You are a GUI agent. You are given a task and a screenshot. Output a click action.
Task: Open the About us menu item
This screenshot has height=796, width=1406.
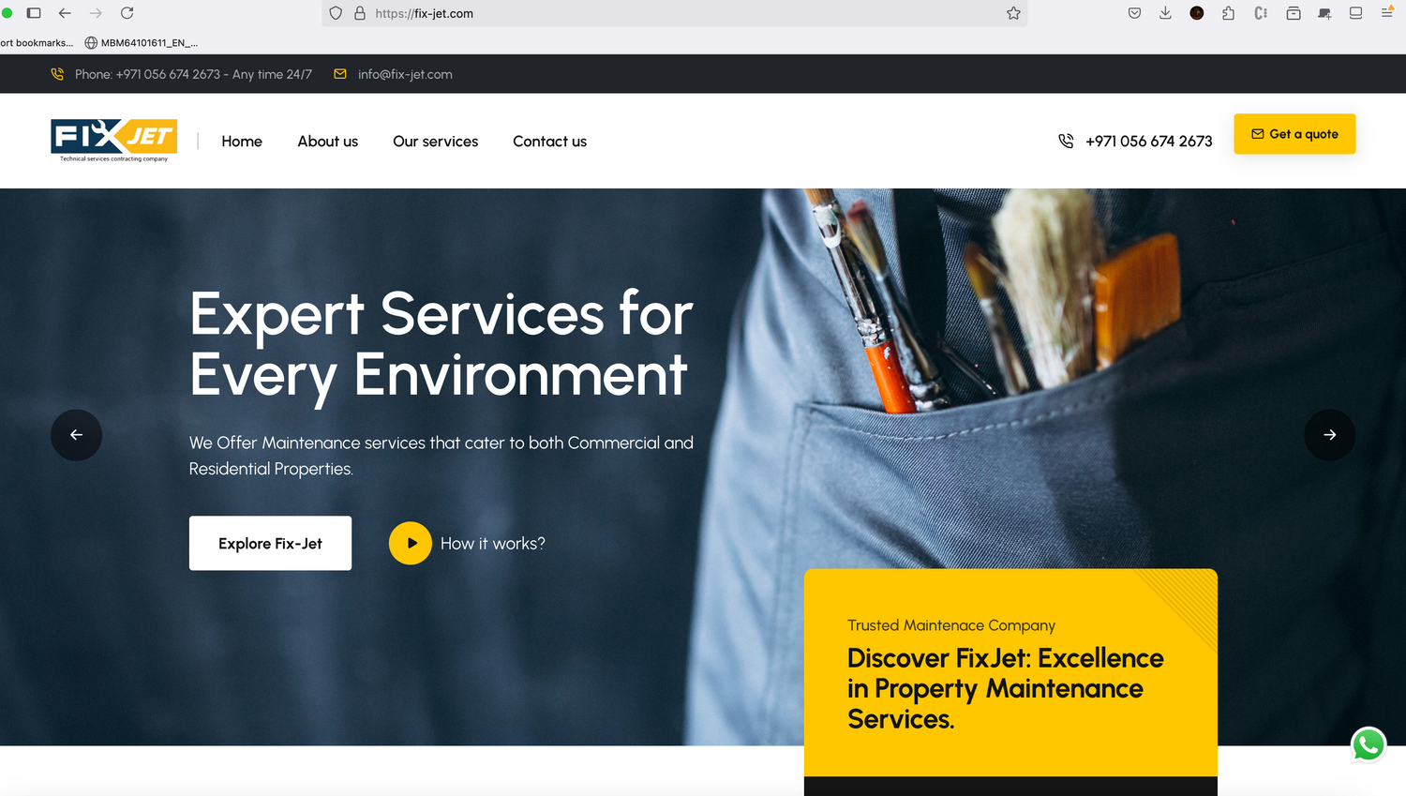click(328, 142)
